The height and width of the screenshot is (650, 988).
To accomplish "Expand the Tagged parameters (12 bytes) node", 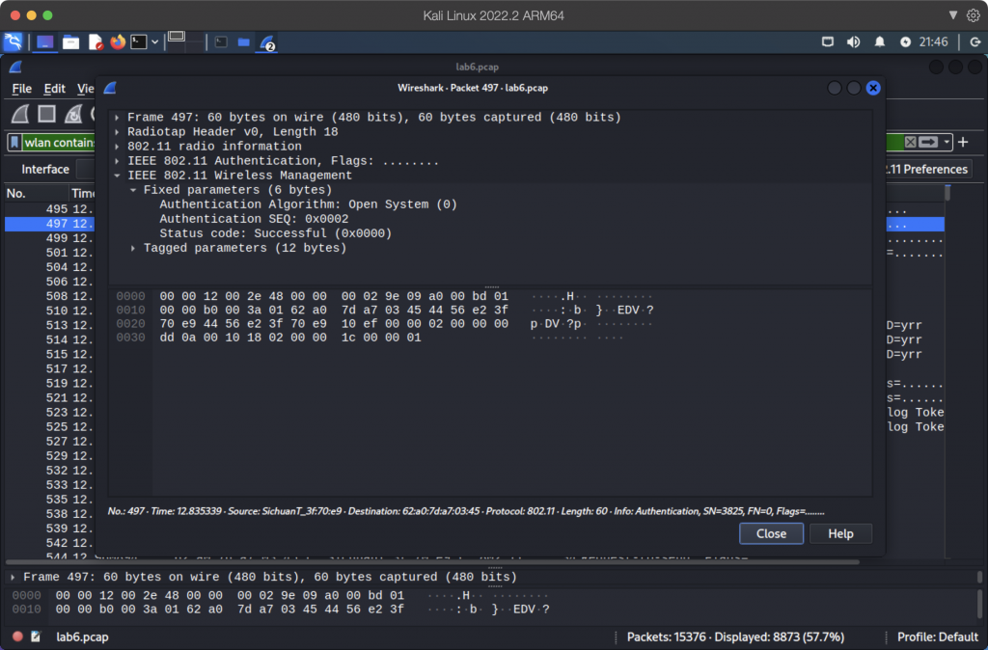I will [x=133, y=248].
